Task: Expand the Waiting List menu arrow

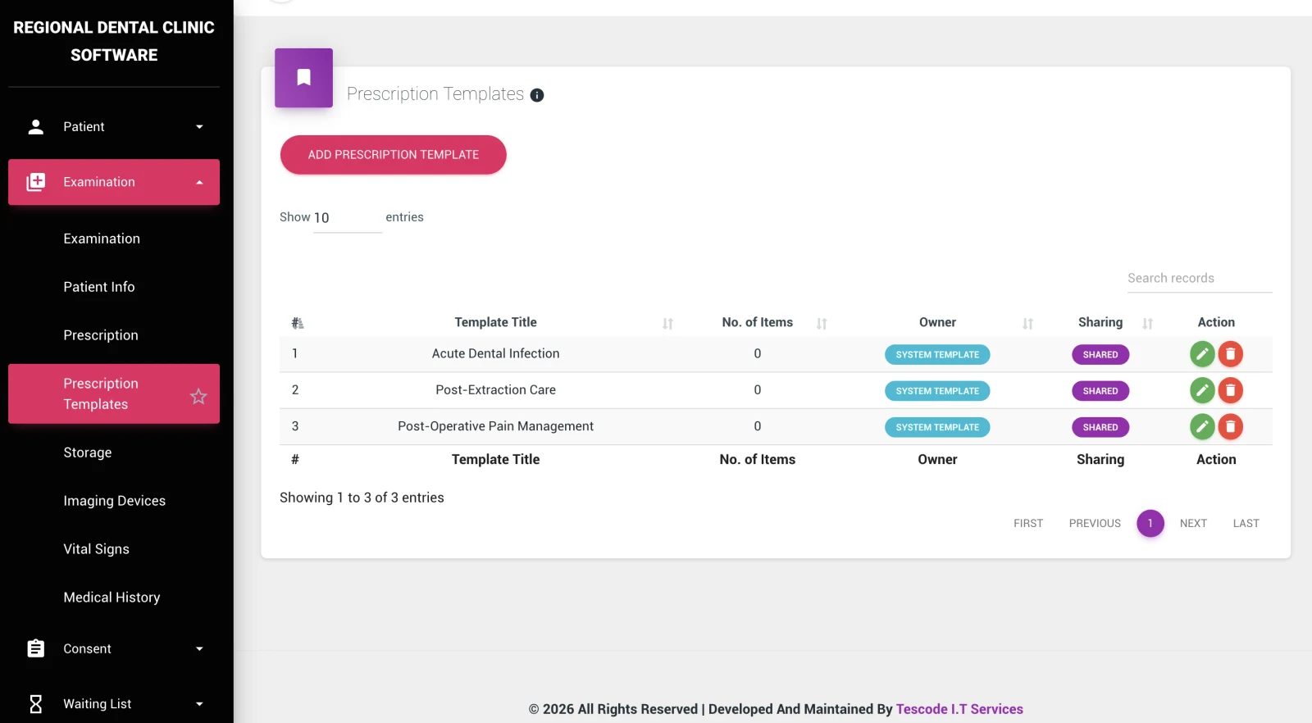Action: pyautogui.click(x=199, y=704)
